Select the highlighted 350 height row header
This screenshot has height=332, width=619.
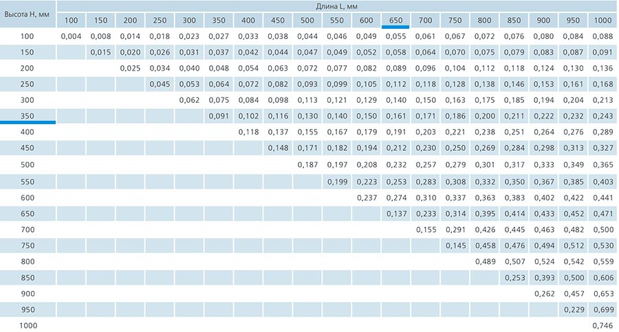pos(28,116)
